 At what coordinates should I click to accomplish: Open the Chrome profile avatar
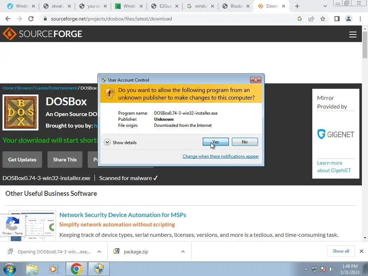pos(349,19)
